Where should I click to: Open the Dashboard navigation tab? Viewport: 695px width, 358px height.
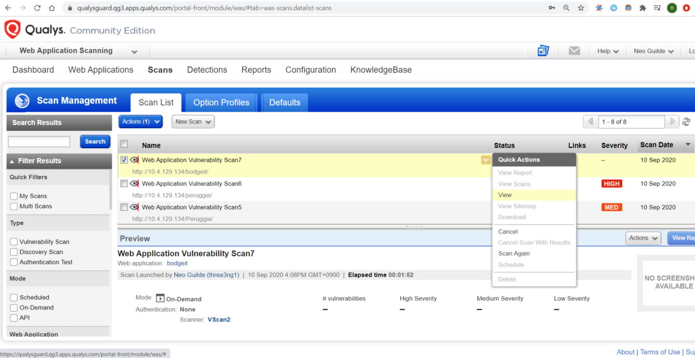point(33,70)
